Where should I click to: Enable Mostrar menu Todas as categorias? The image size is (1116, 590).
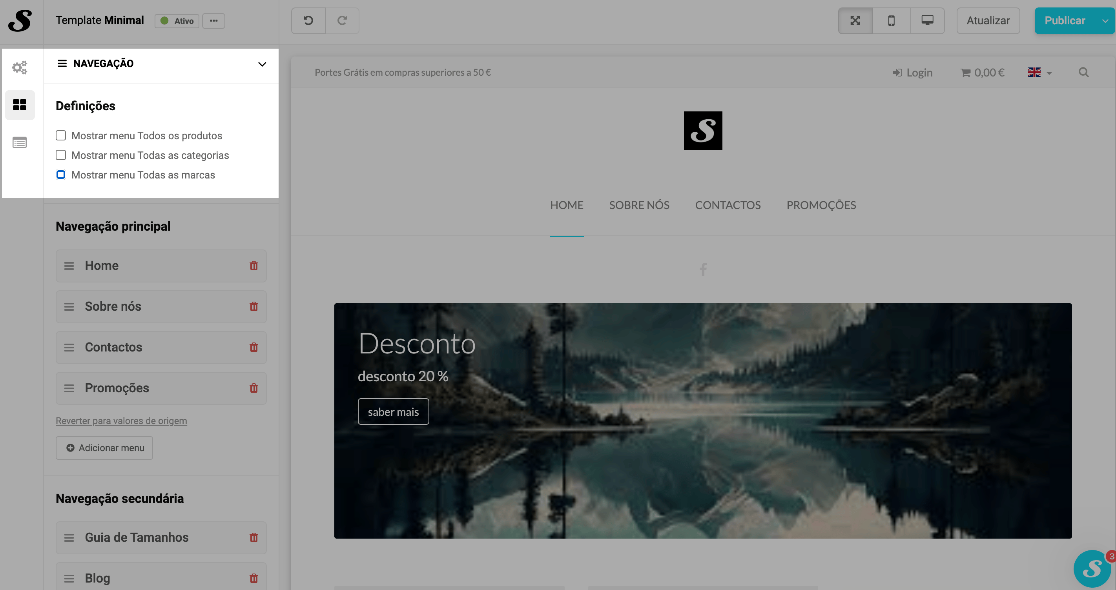[x=61, y=155]
